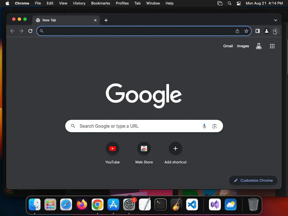Open the profile avatar menu
Viewport: 288px width, 216px height.
pyautogui.click(x=267, y=31)
